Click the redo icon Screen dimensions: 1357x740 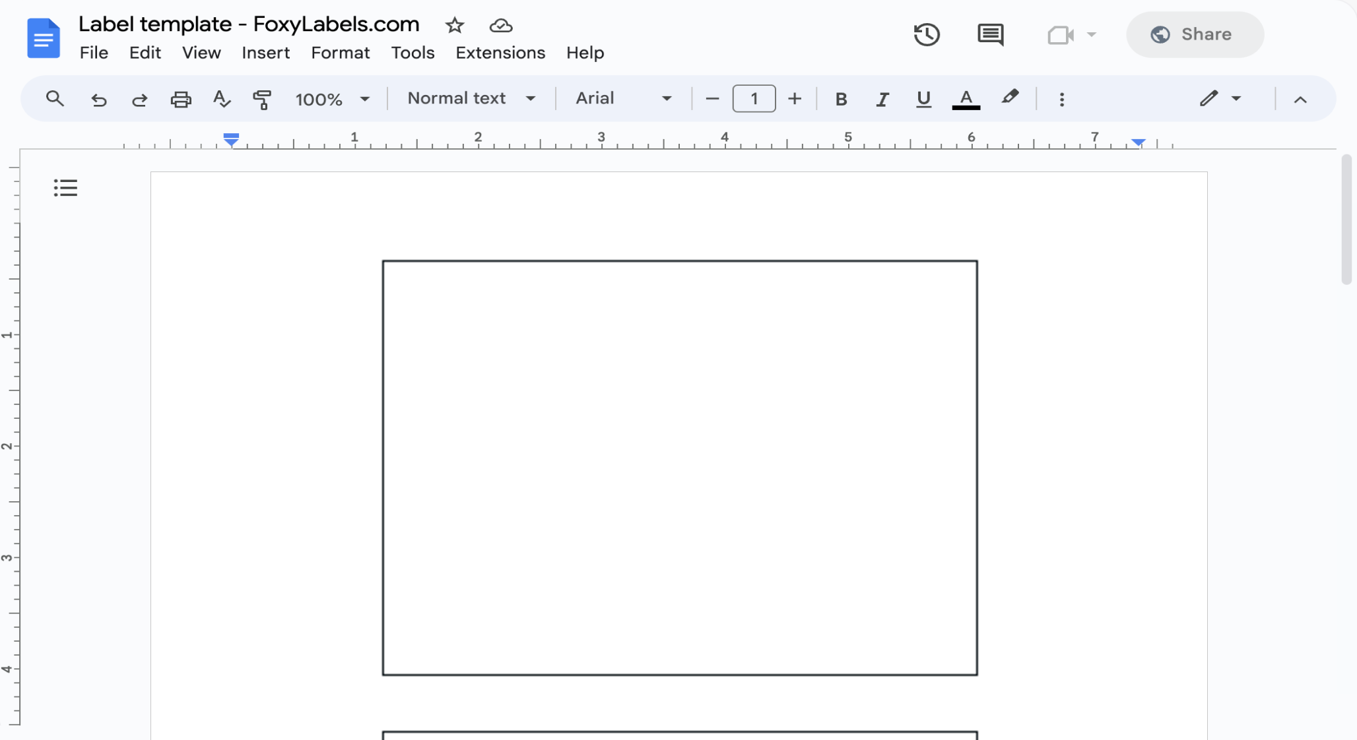tap(139, 100)
